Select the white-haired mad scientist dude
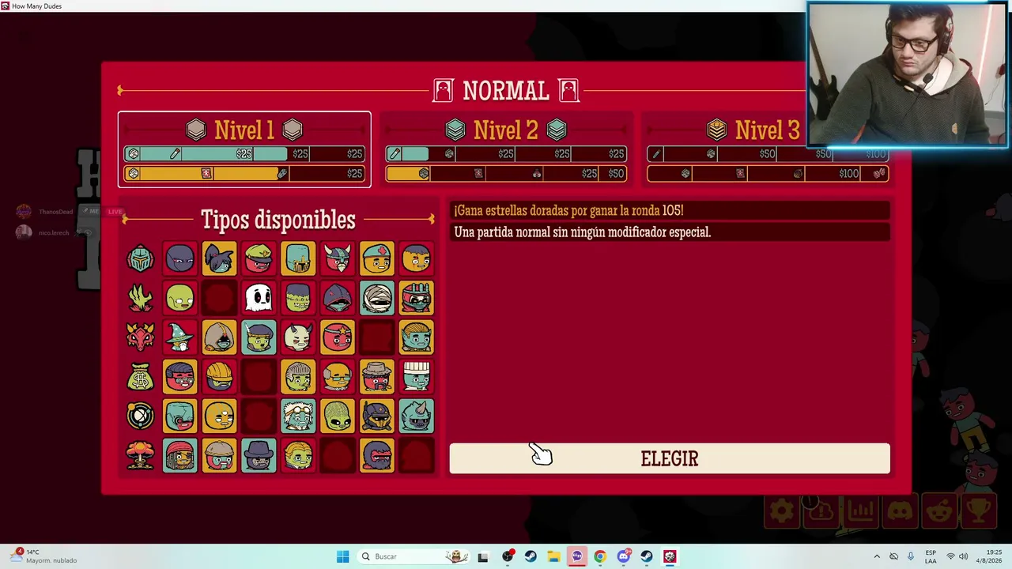The height and width of the screenshot is (569, 1012). point(298,416)
